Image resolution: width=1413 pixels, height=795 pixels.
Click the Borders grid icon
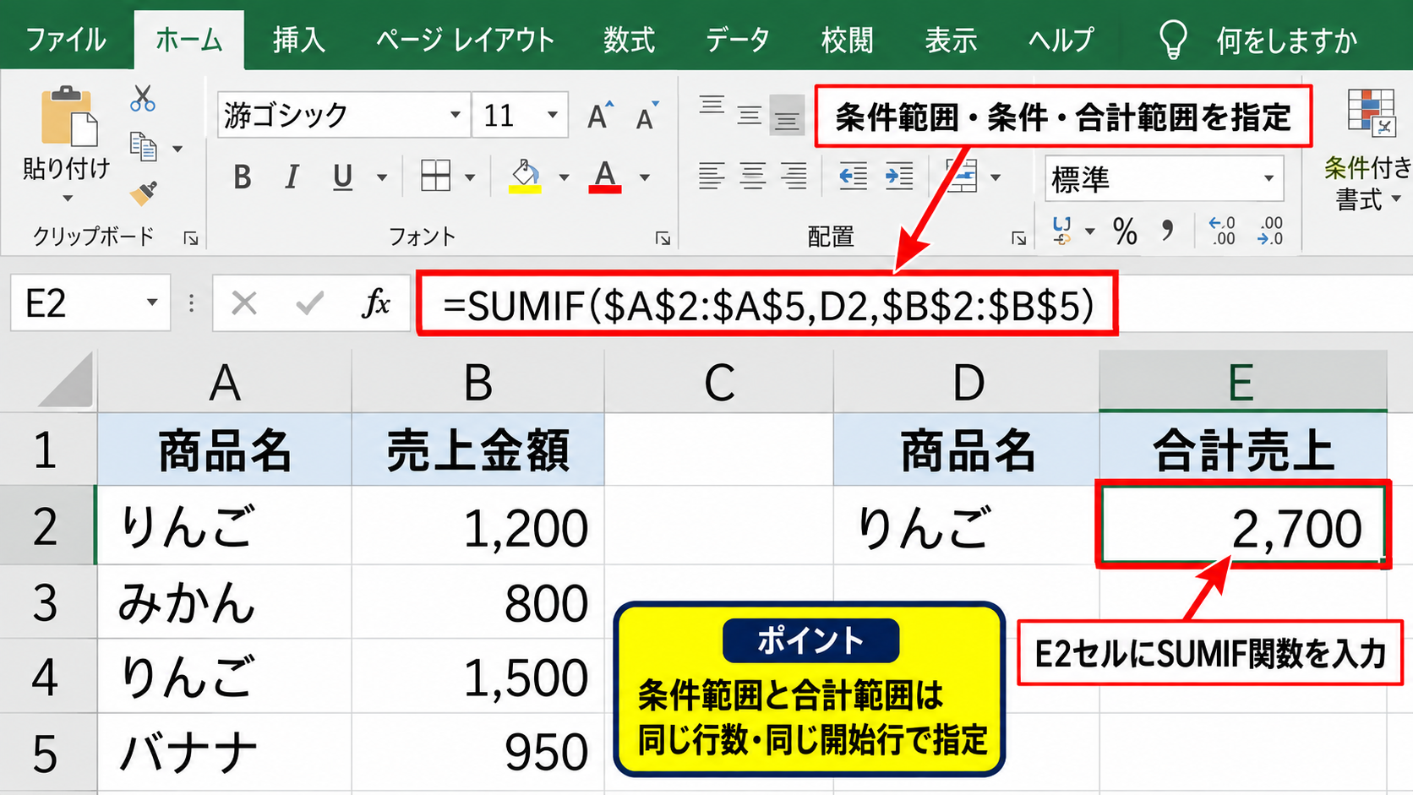point(436,176)
